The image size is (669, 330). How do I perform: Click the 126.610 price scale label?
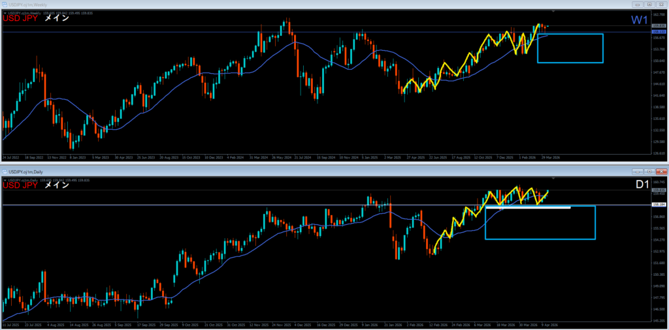click(659, 153)
